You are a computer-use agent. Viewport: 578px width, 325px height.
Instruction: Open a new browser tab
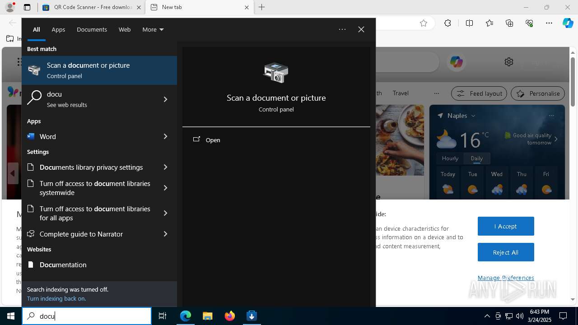pos(262,7)
